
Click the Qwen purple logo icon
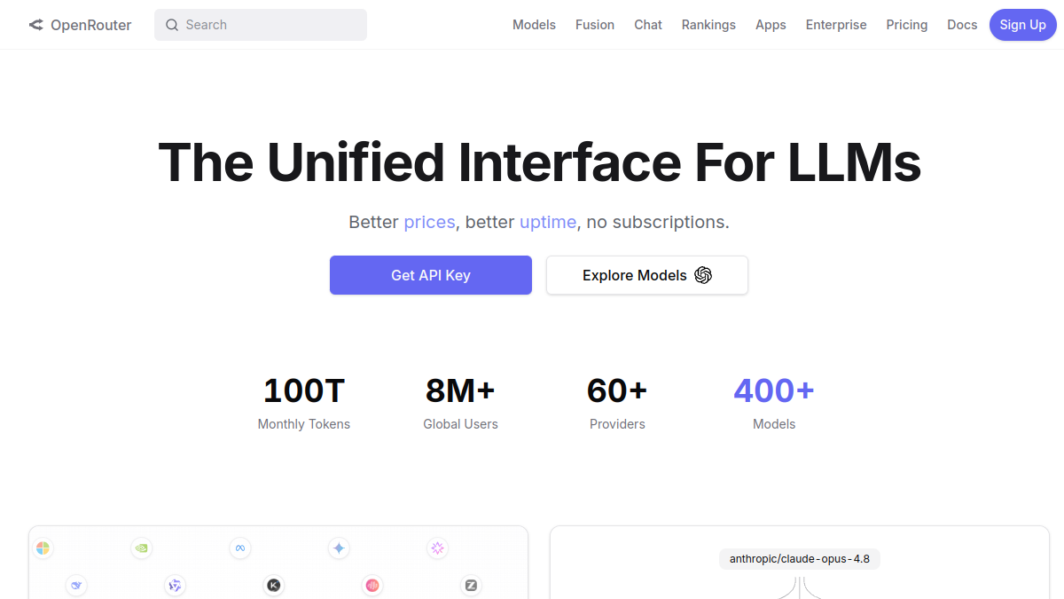pos(175,586)
